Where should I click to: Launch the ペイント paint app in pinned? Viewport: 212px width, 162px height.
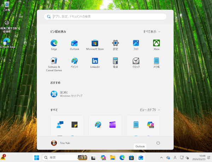tap(75, 63)
